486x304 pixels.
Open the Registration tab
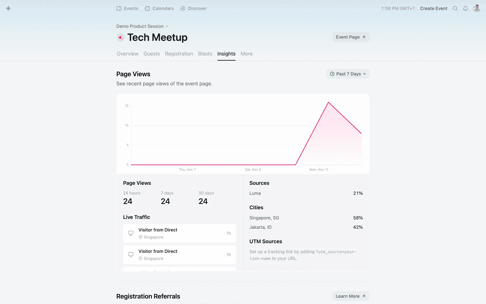pyautogui.click(x=179, y=54)
